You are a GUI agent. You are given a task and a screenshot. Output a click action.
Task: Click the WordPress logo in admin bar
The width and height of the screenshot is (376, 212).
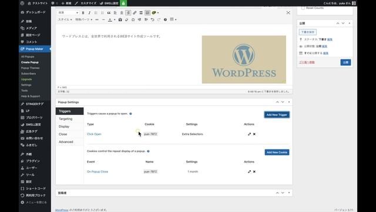coord(22,3)
